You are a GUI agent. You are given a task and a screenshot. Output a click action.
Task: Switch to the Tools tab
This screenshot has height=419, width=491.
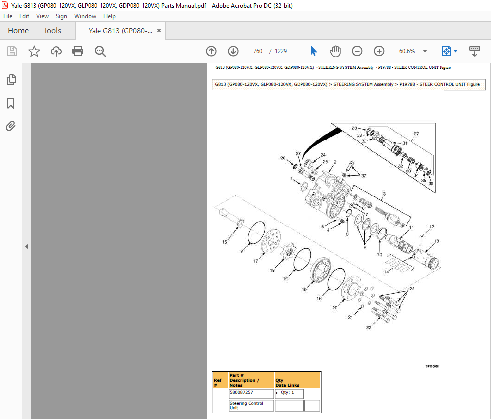point(52,30)
